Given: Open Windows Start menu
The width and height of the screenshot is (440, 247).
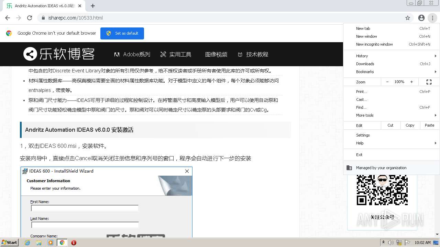Looking at the screenshot, I should click(10, 242).
